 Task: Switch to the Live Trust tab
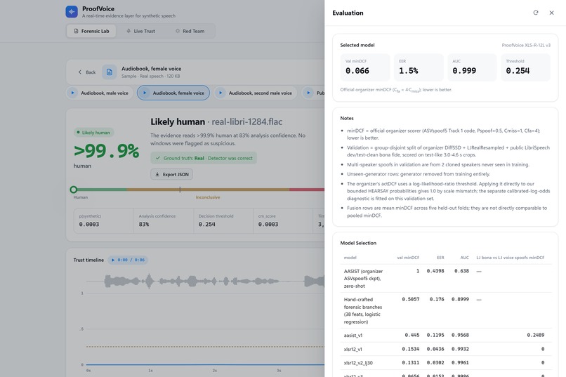pyautogui.click(x=140, y=31)
